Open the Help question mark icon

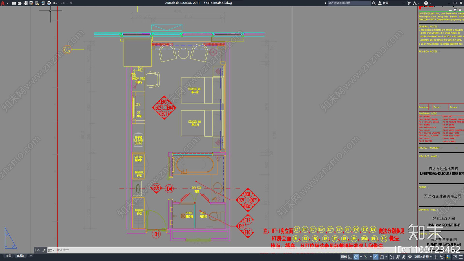click(x=426, y=3)
